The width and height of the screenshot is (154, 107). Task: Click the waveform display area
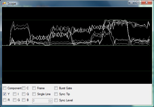click(77, 45)
